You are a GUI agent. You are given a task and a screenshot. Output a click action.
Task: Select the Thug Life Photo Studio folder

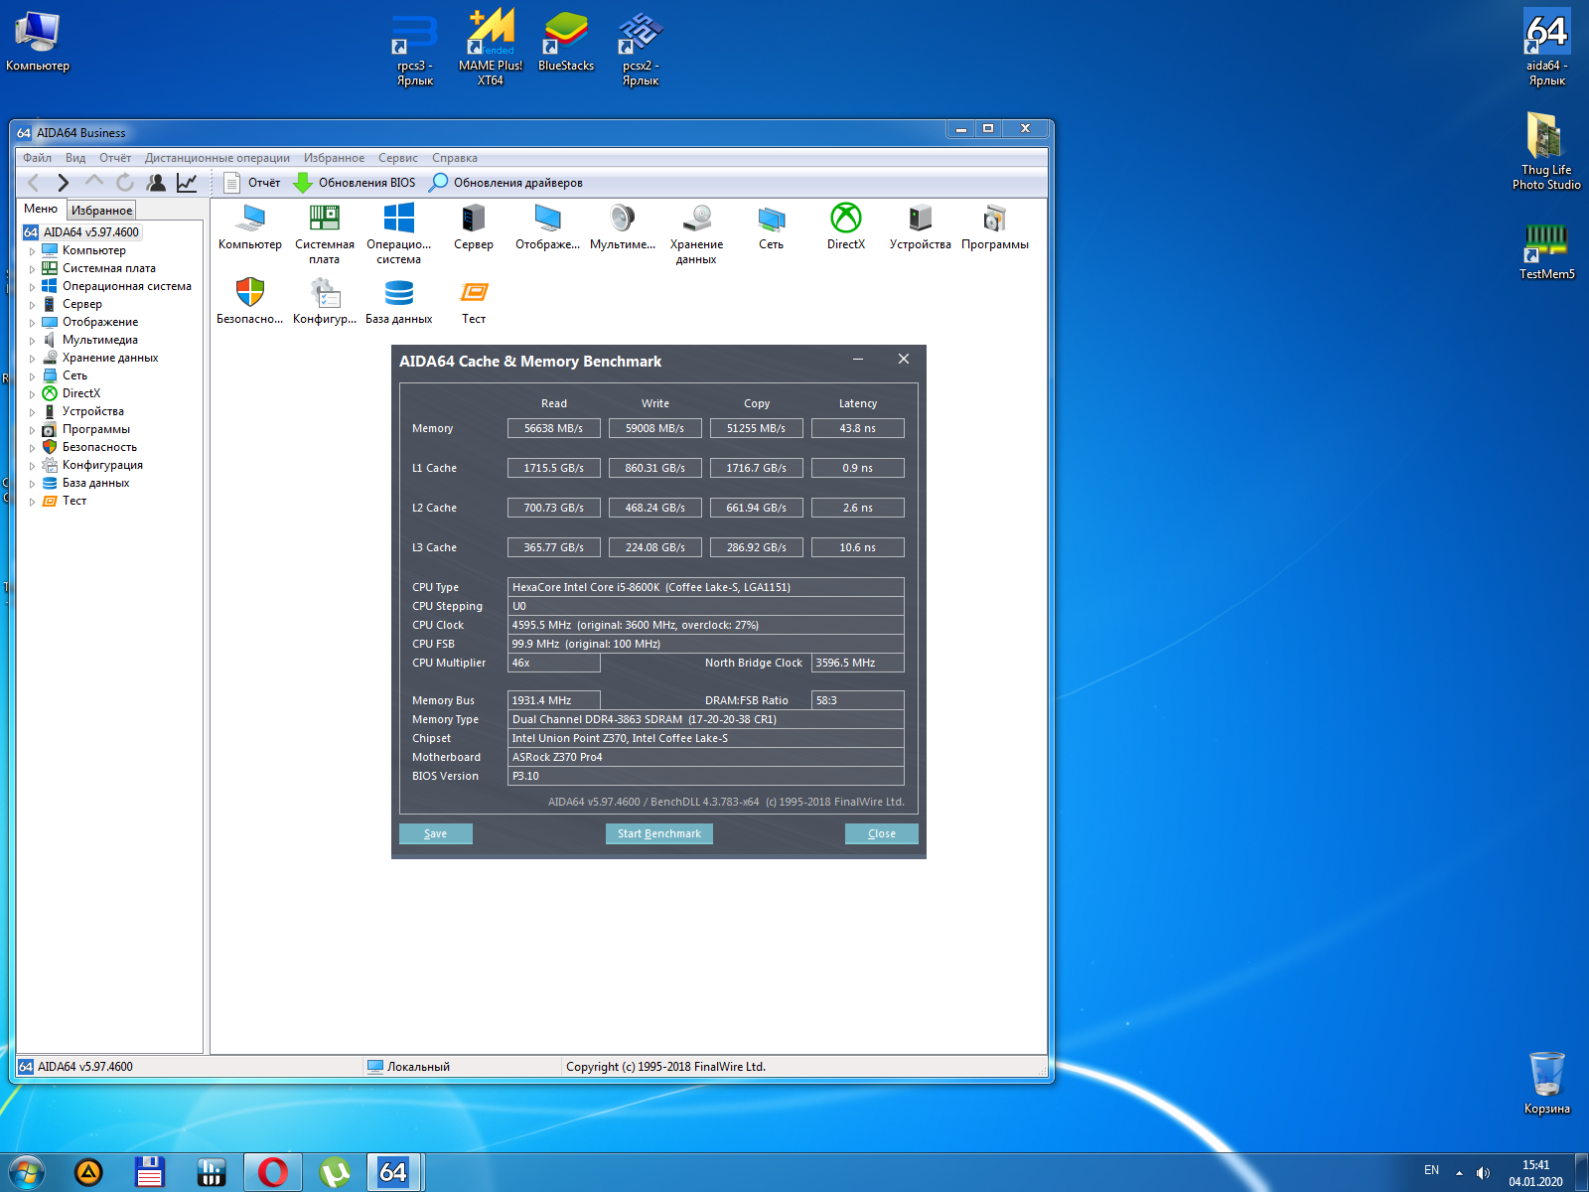1546,150
